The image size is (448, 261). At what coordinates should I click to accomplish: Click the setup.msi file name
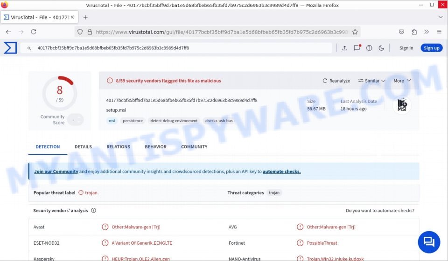116,110
